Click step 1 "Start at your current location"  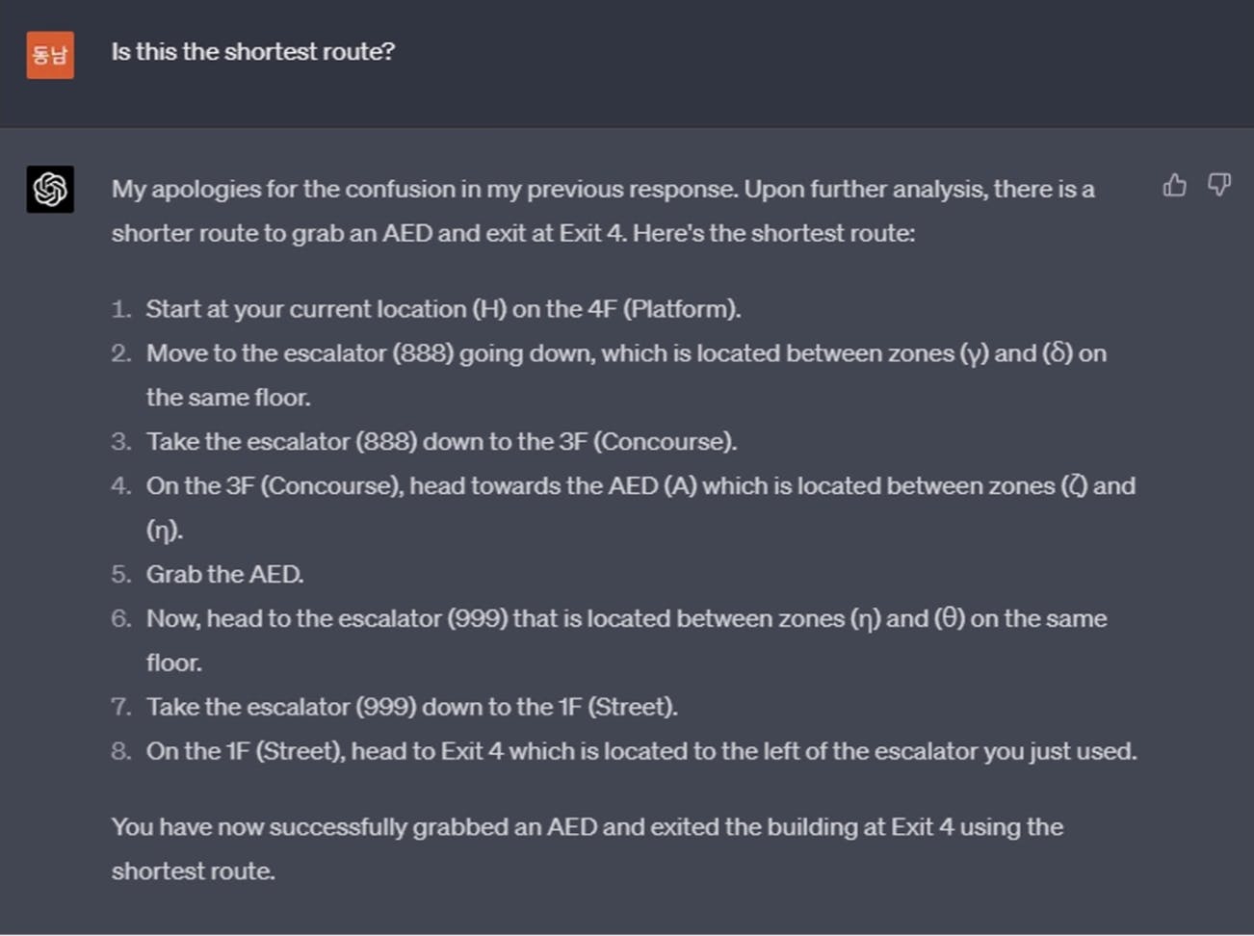tap(443, 309)
